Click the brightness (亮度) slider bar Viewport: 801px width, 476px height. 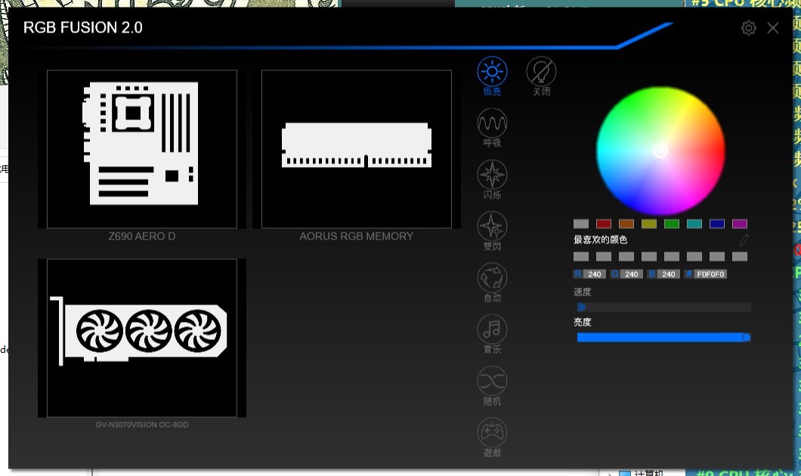pyautogui.click(x=661, y=337)
